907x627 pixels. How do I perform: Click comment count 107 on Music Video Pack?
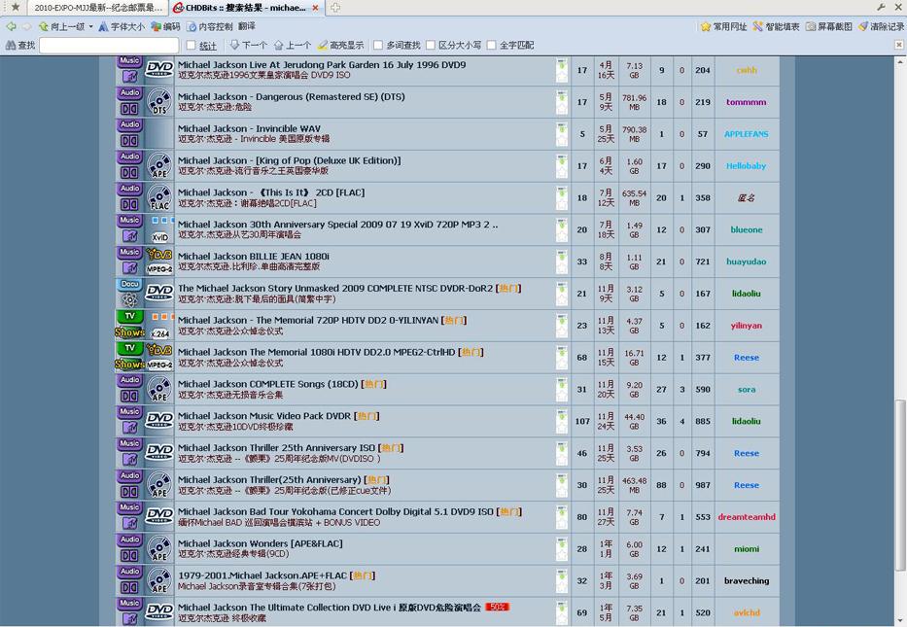click(582, 422)
